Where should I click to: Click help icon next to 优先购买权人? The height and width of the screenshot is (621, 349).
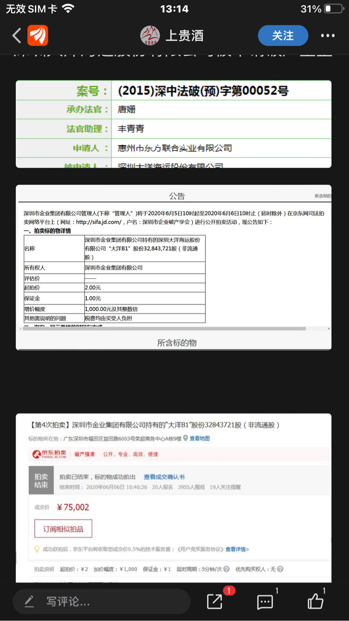click(x=280, y=569)
